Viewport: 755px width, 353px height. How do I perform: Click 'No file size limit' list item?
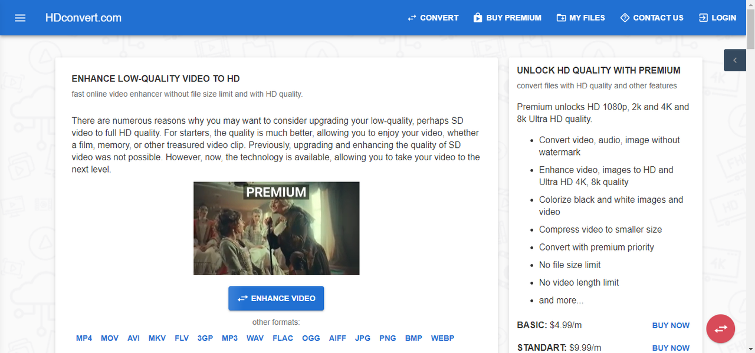[x=570, y=265]
